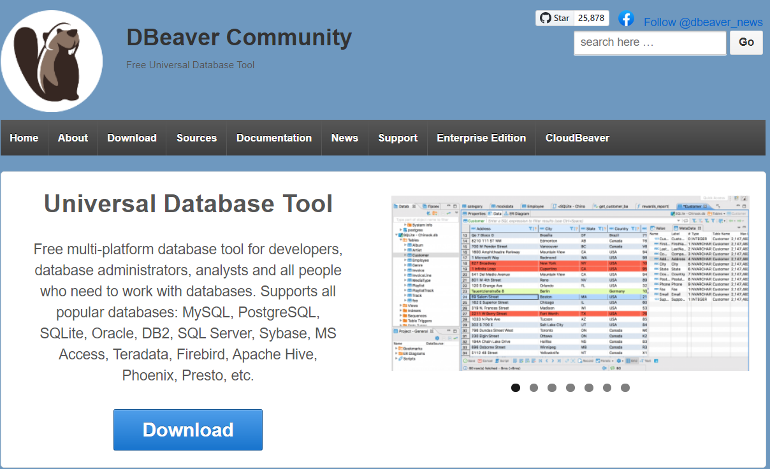Screen dimensions: 770x469
Task: Select the last carousel dot
Action: (x=625, y=387)
